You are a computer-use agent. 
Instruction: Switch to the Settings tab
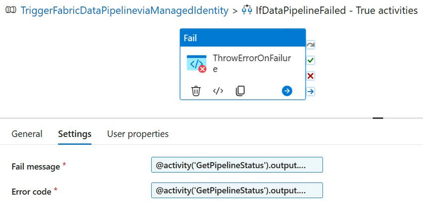75,134
